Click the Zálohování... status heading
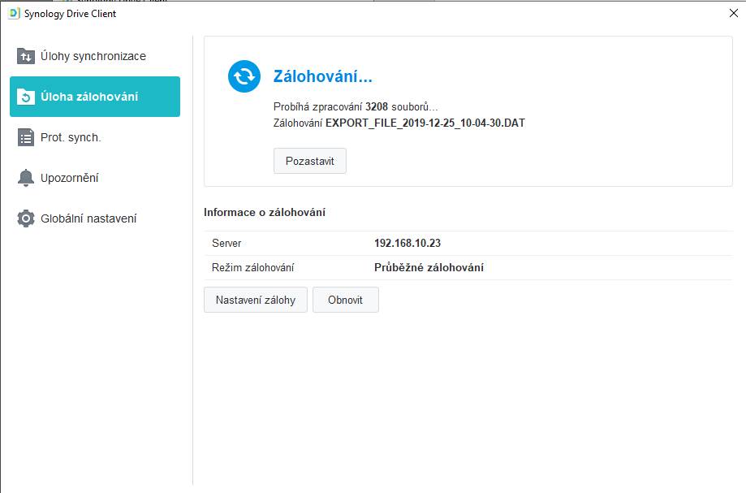This screenshot has height=493, width=746. tap(322, 77)
